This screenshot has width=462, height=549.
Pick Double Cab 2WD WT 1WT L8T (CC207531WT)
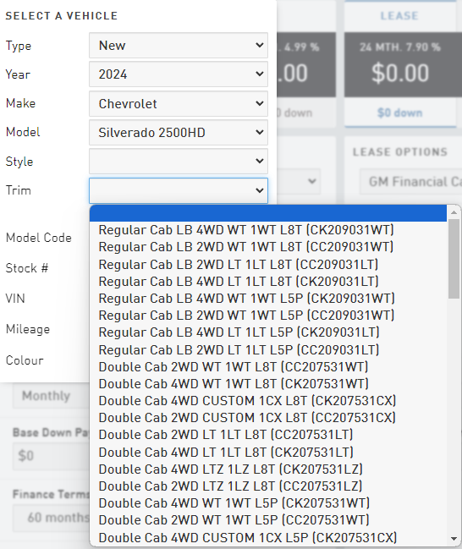268,367
